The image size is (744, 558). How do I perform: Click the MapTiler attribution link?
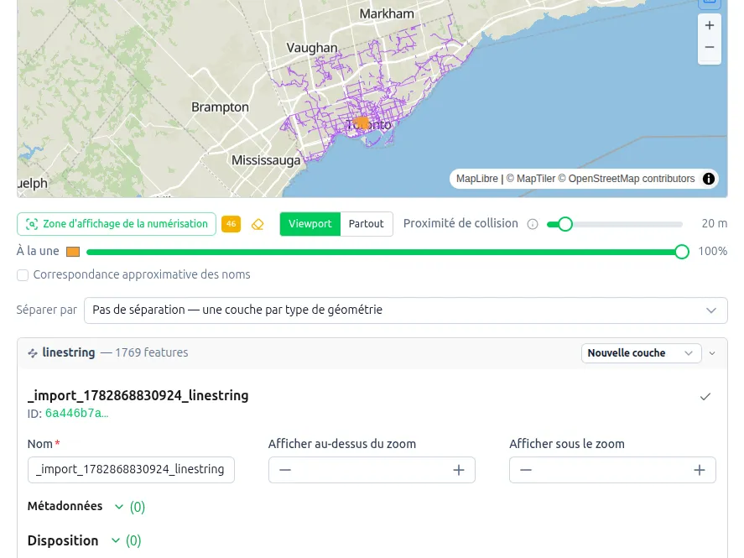530,179
